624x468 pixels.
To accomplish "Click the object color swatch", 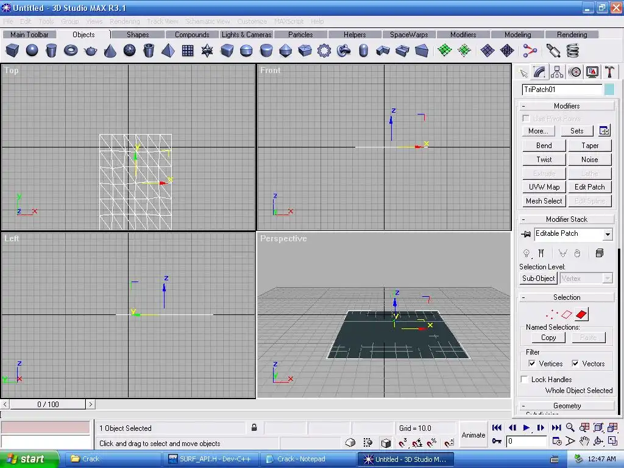I will point(609,90).
